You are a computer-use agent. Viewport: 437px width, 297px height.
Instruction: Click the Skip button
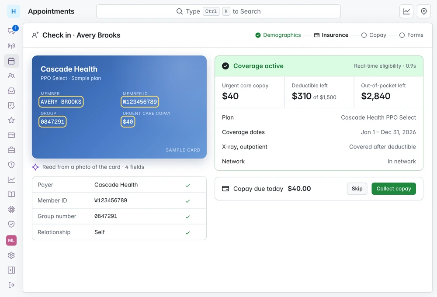pos(357,189)
